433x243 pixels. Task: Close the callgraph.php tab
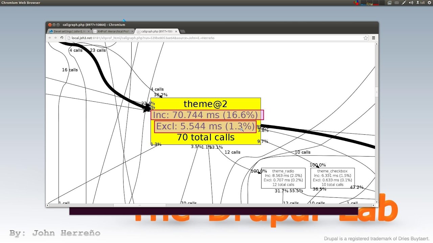[176, 31]
